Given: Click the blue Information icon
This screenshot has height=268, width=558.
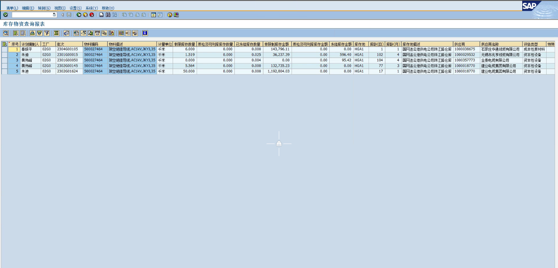Looking at the screenshot, I should click(145, 33).
